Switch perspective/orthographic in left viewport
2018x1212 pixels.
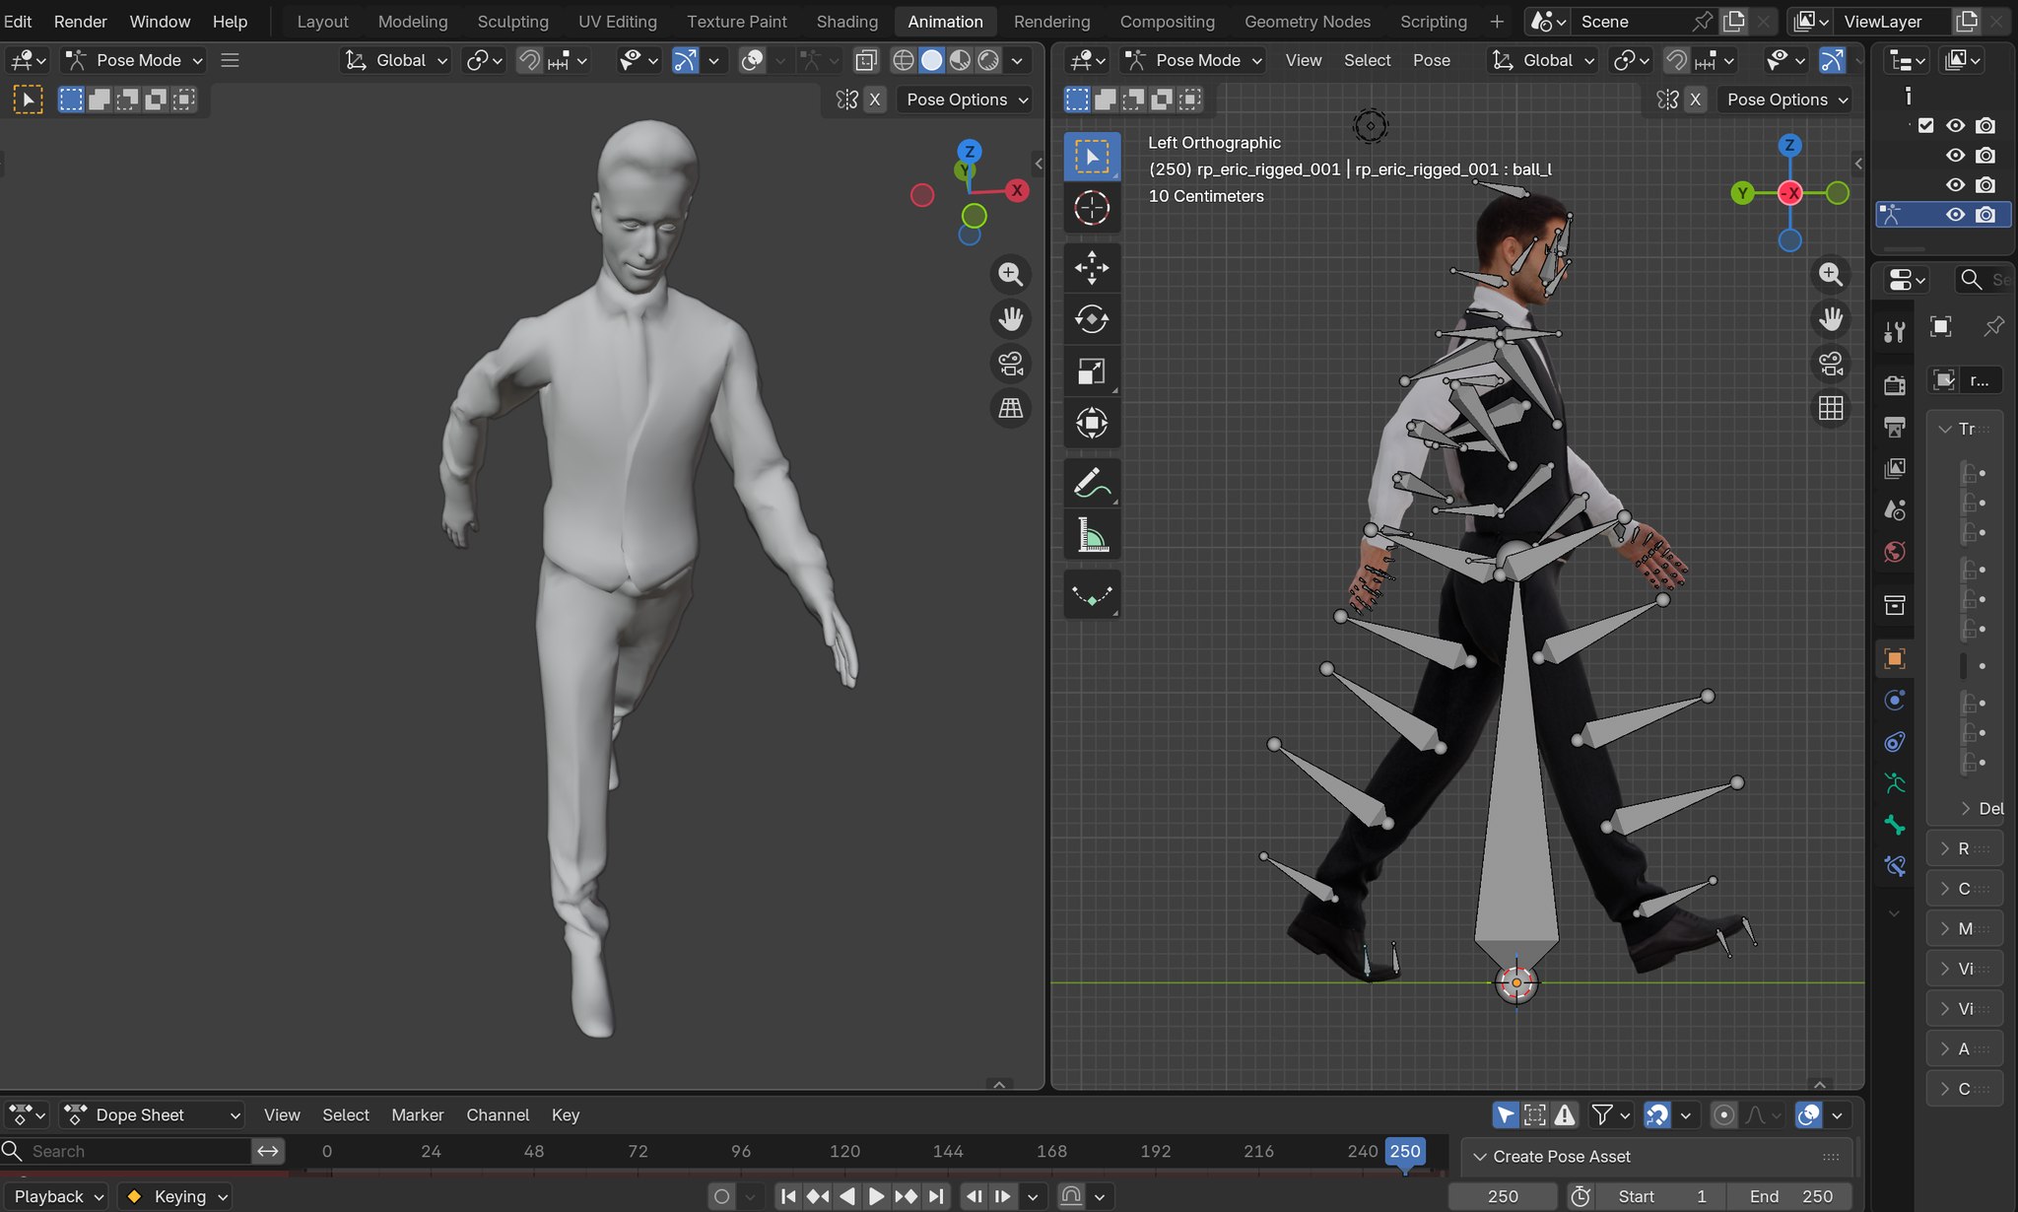[x=1010, y=408]
